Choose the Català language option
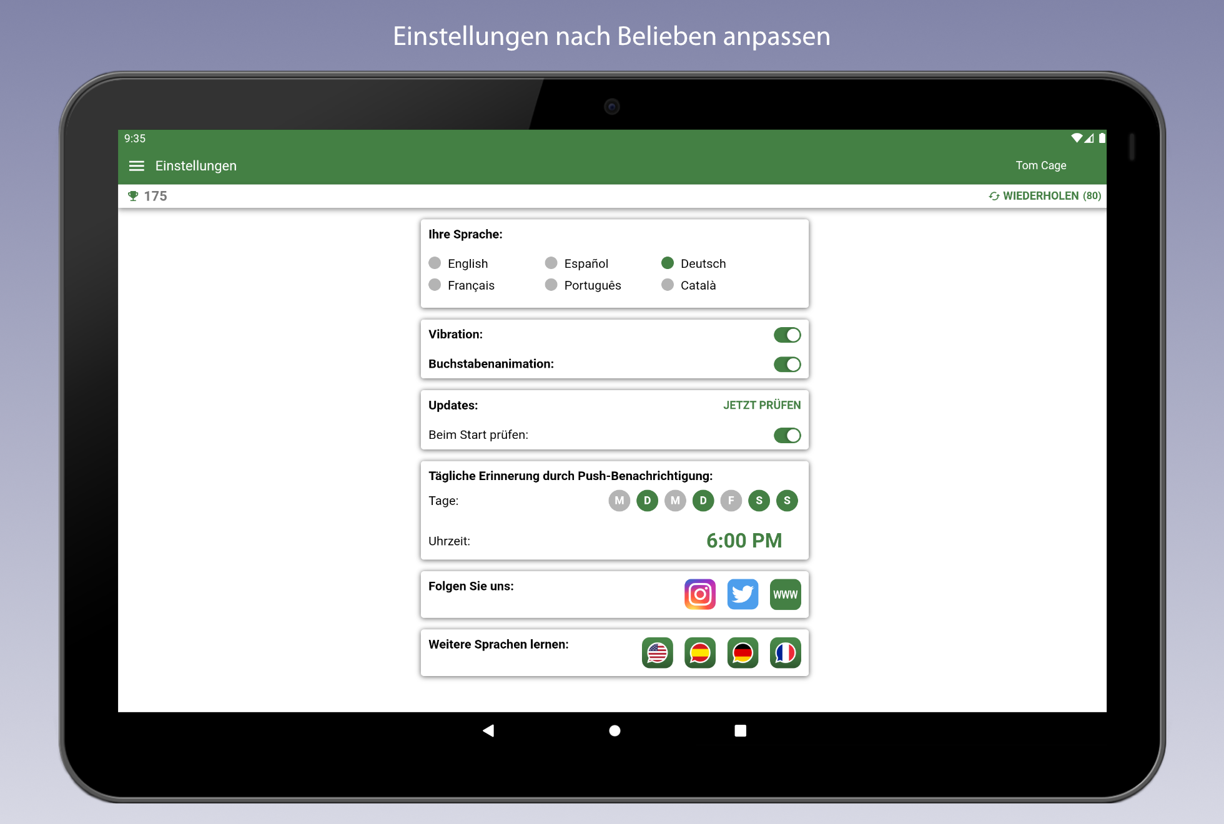The image size is (1224, 824). click(668, 285)
